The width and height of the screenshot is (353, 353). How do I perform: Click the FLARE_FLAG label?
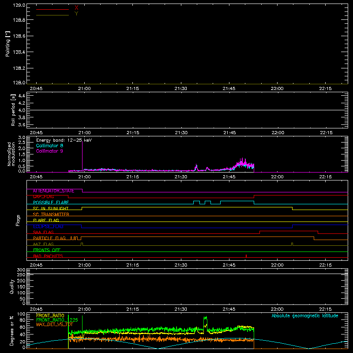(46, 220)
